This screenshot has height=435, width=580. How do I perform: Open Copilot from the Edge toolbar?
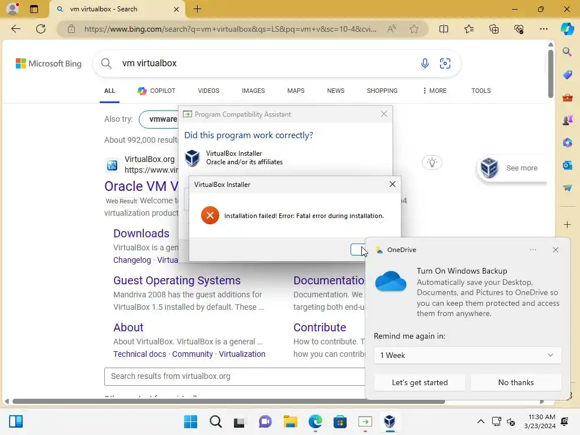(x=567, y=29)
